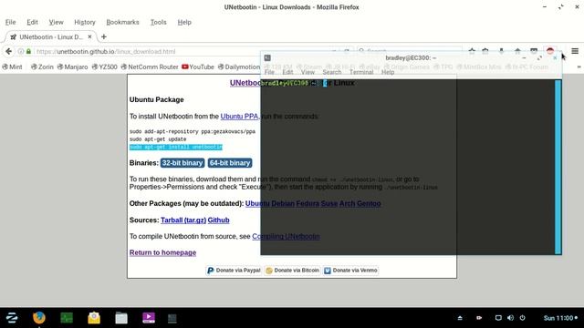Image resolution: width=584 pixels, height=328 pixels.
Task: Open the terminal window Edit menu
Action: pyautogui.click(x=287, y=72)
